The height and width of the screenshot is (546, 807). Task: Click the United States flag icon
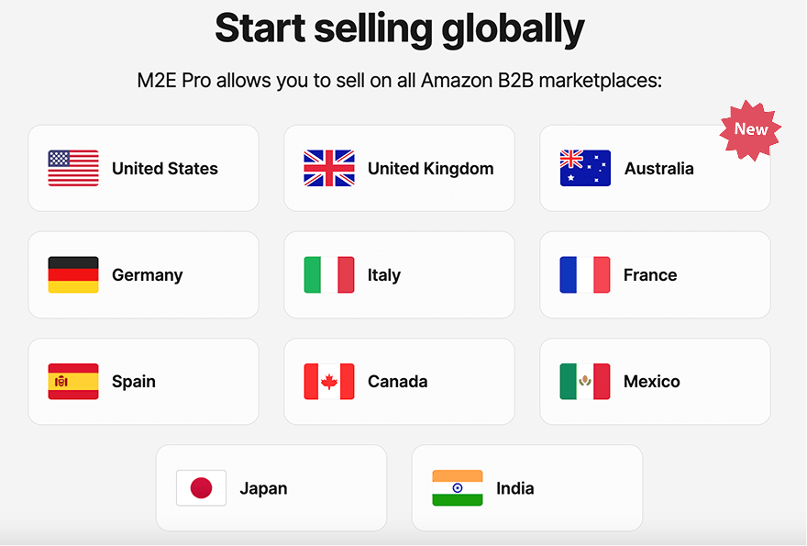tap(72, 169)
